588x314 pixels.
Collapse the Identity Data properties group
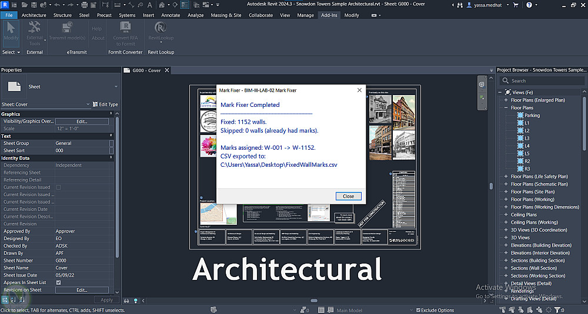[x=111, y=158]
